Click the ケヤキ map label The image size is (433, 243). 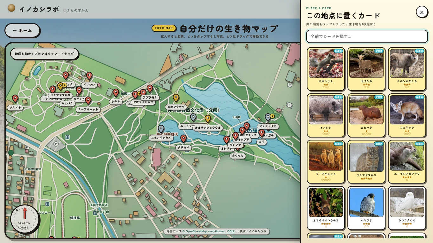point(115,102)
